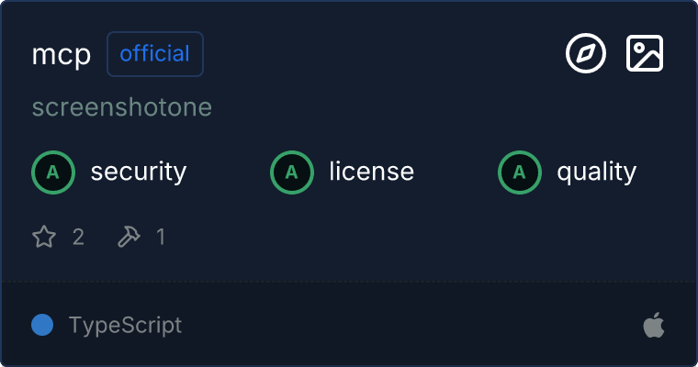The image size is (698, 367).
Task: Click the hammer tools icon
Action: click(129, 238)
